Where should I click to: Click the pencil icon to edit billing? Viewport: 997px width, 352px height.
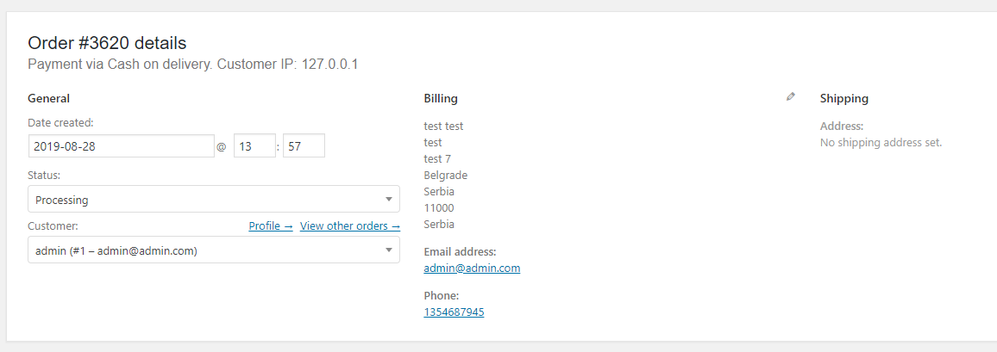click(x=791, y=97)
